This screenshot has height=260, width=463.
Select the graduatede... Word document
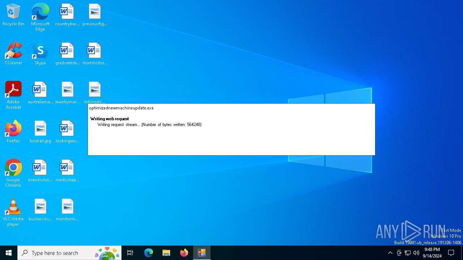[x=67, y=54]
